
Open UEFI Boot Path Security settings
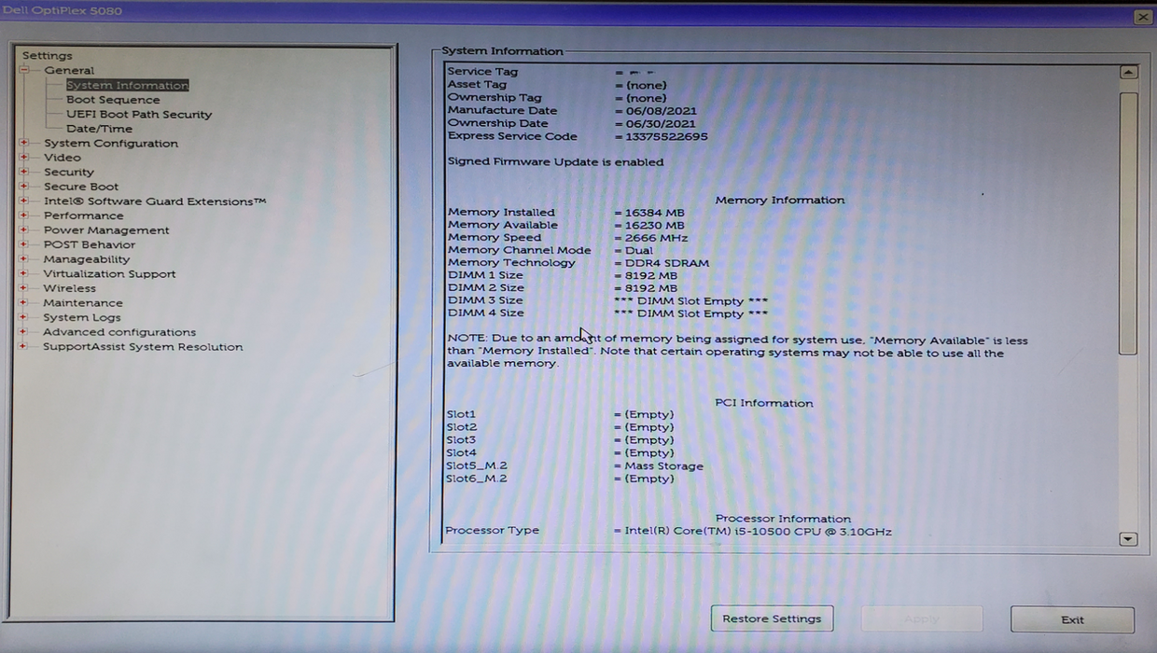click(139, 115)
